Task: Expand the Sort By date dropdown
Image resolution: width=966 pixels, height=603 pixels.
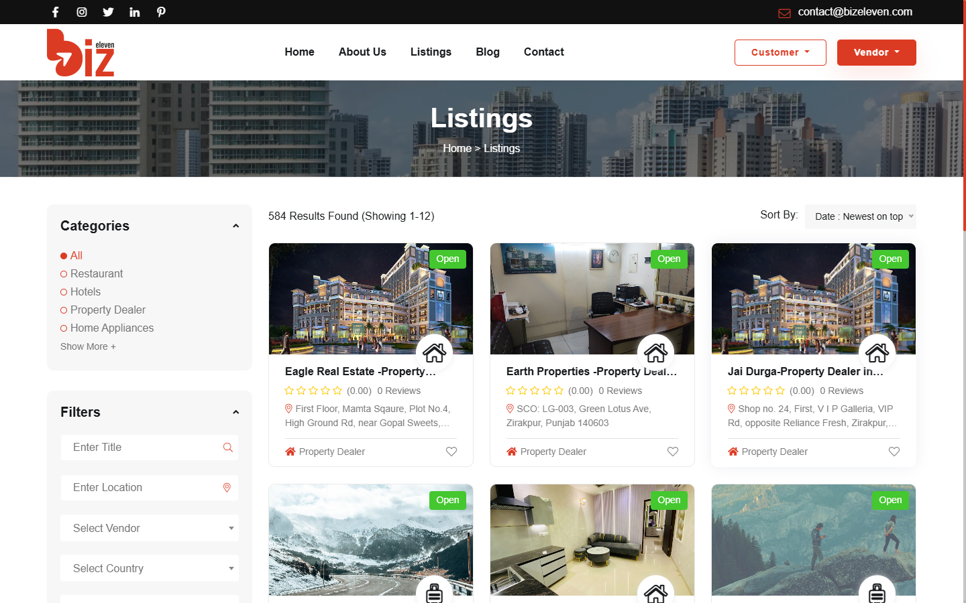Action: point(860,216)
